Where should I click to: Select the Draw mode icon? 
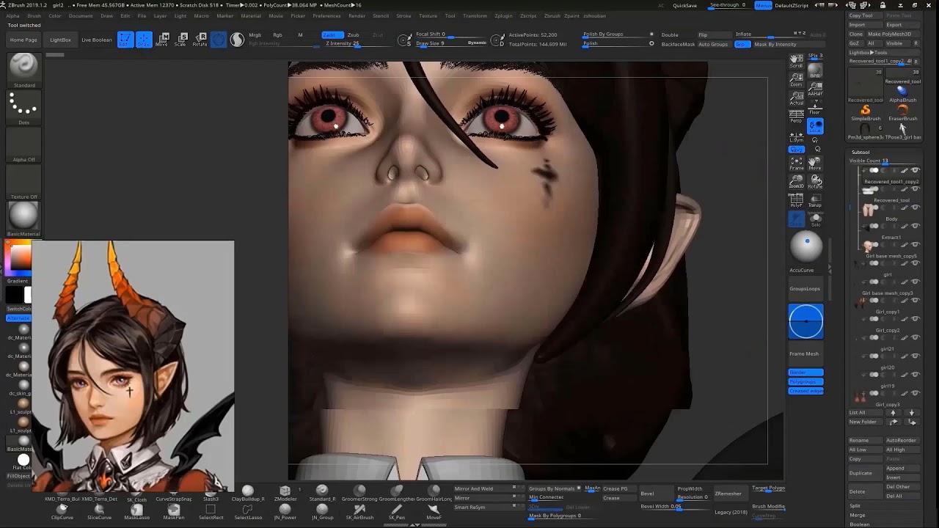coord(144,40)
